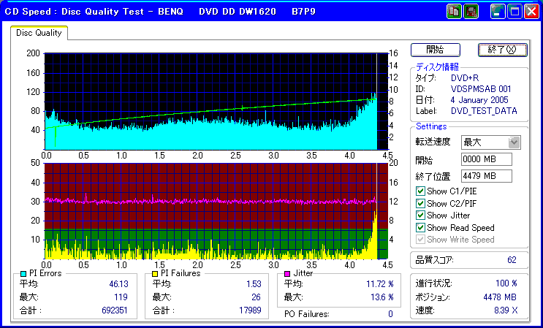Click the cyan PI Errors color swatch
Viewport: 543px width, 328px height.
[x=23, y=274]
